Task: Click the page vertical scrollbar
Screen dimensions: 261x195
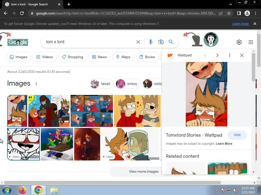Action: click(259, 50)
